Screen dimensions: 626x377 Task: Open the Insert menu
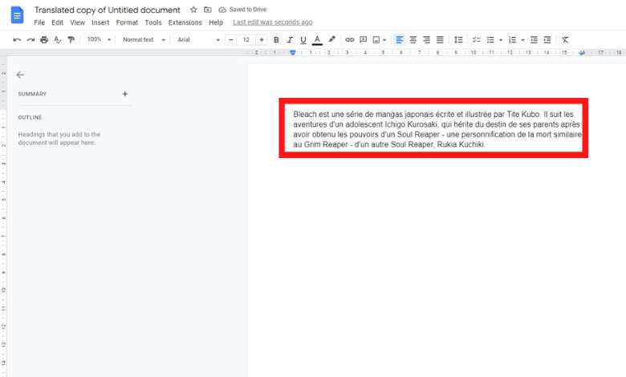pos(100,22)
